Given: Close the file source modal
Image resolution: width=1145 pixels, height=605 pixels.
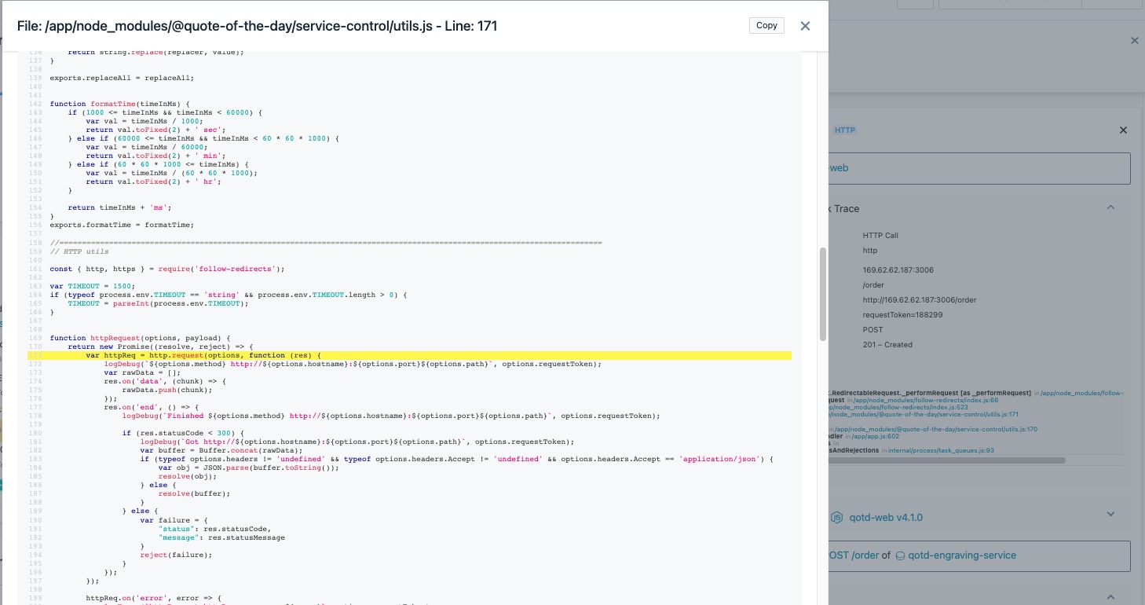Looking at the screenshot, I should (805, 26).
